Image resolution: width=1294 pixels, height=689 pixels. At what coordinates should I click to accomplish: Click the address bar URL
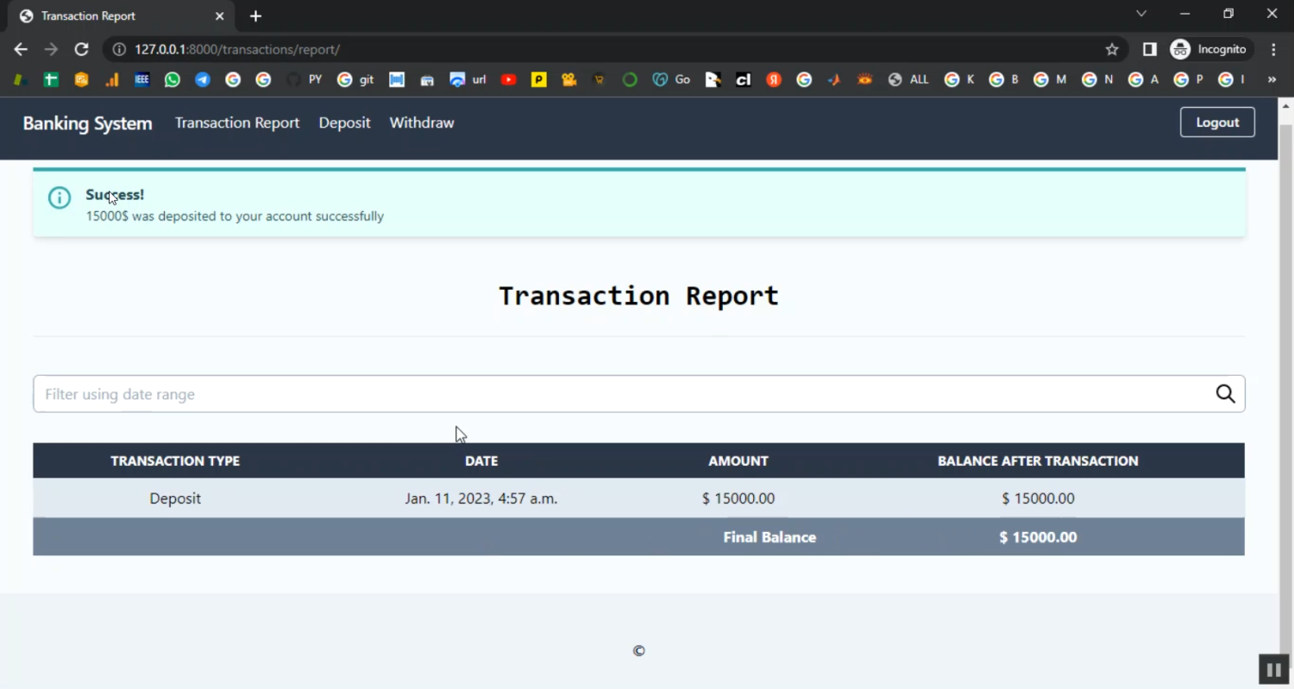(x=237, y=49)
